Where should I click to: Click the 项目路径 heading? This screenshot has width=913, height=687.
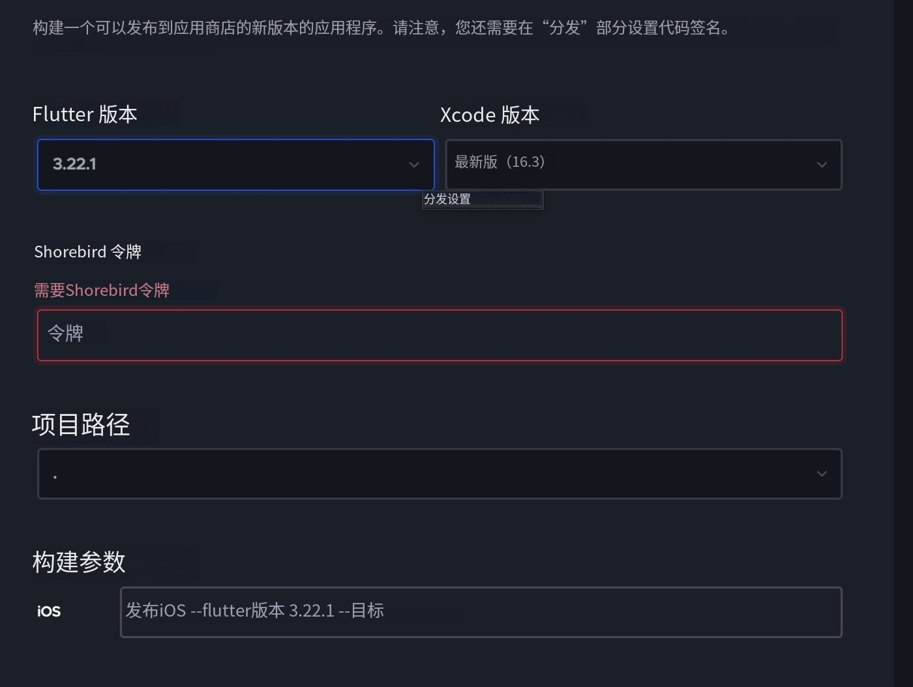click(x=82, y=425)
